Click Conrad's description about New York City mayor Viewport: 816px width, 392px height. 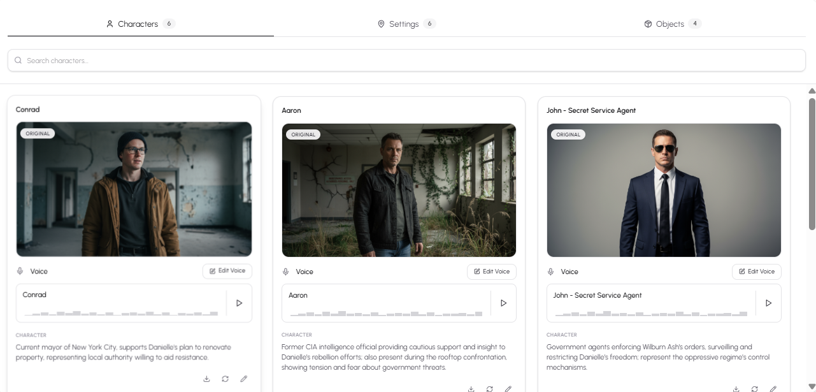coord(124,352)
